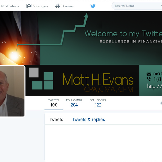
Task: Open the Followers 122 list
Action: coord(98,103)
